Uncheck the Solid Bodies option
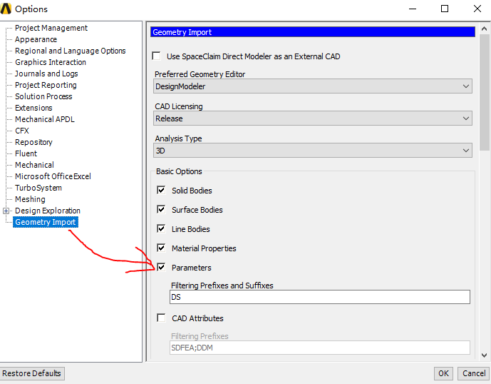491x384 pixels. [161, 190]
